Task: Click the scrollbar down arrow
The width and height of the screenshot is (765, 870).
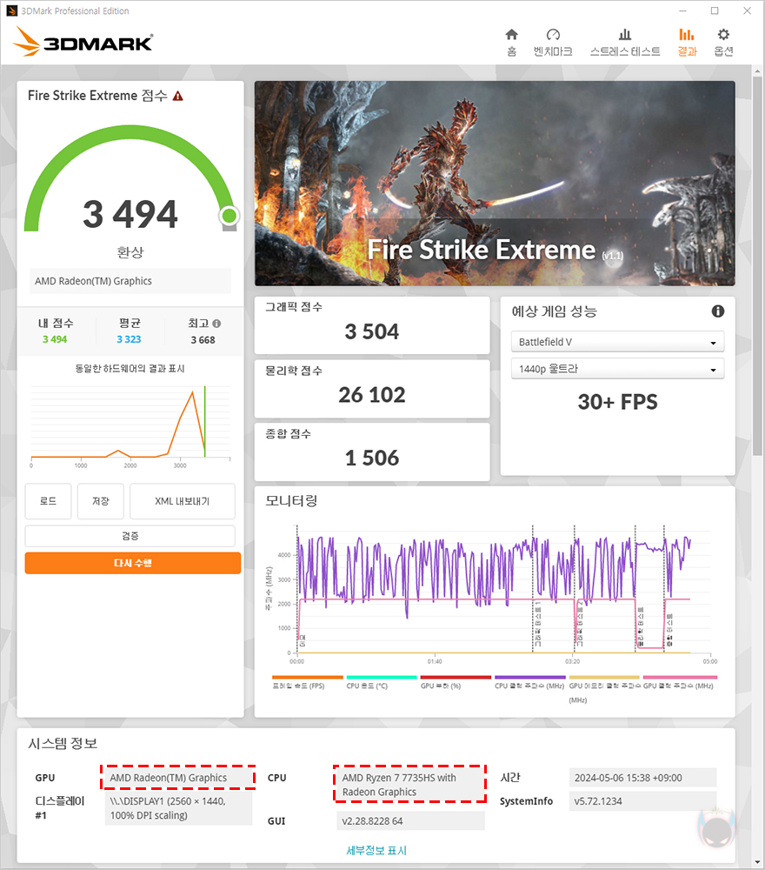Action: click(757, 863)
